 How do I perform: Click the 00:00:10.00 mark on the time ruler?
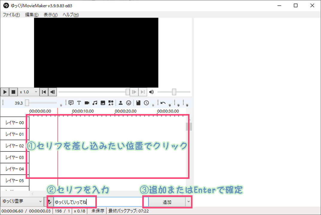[83, 111]
